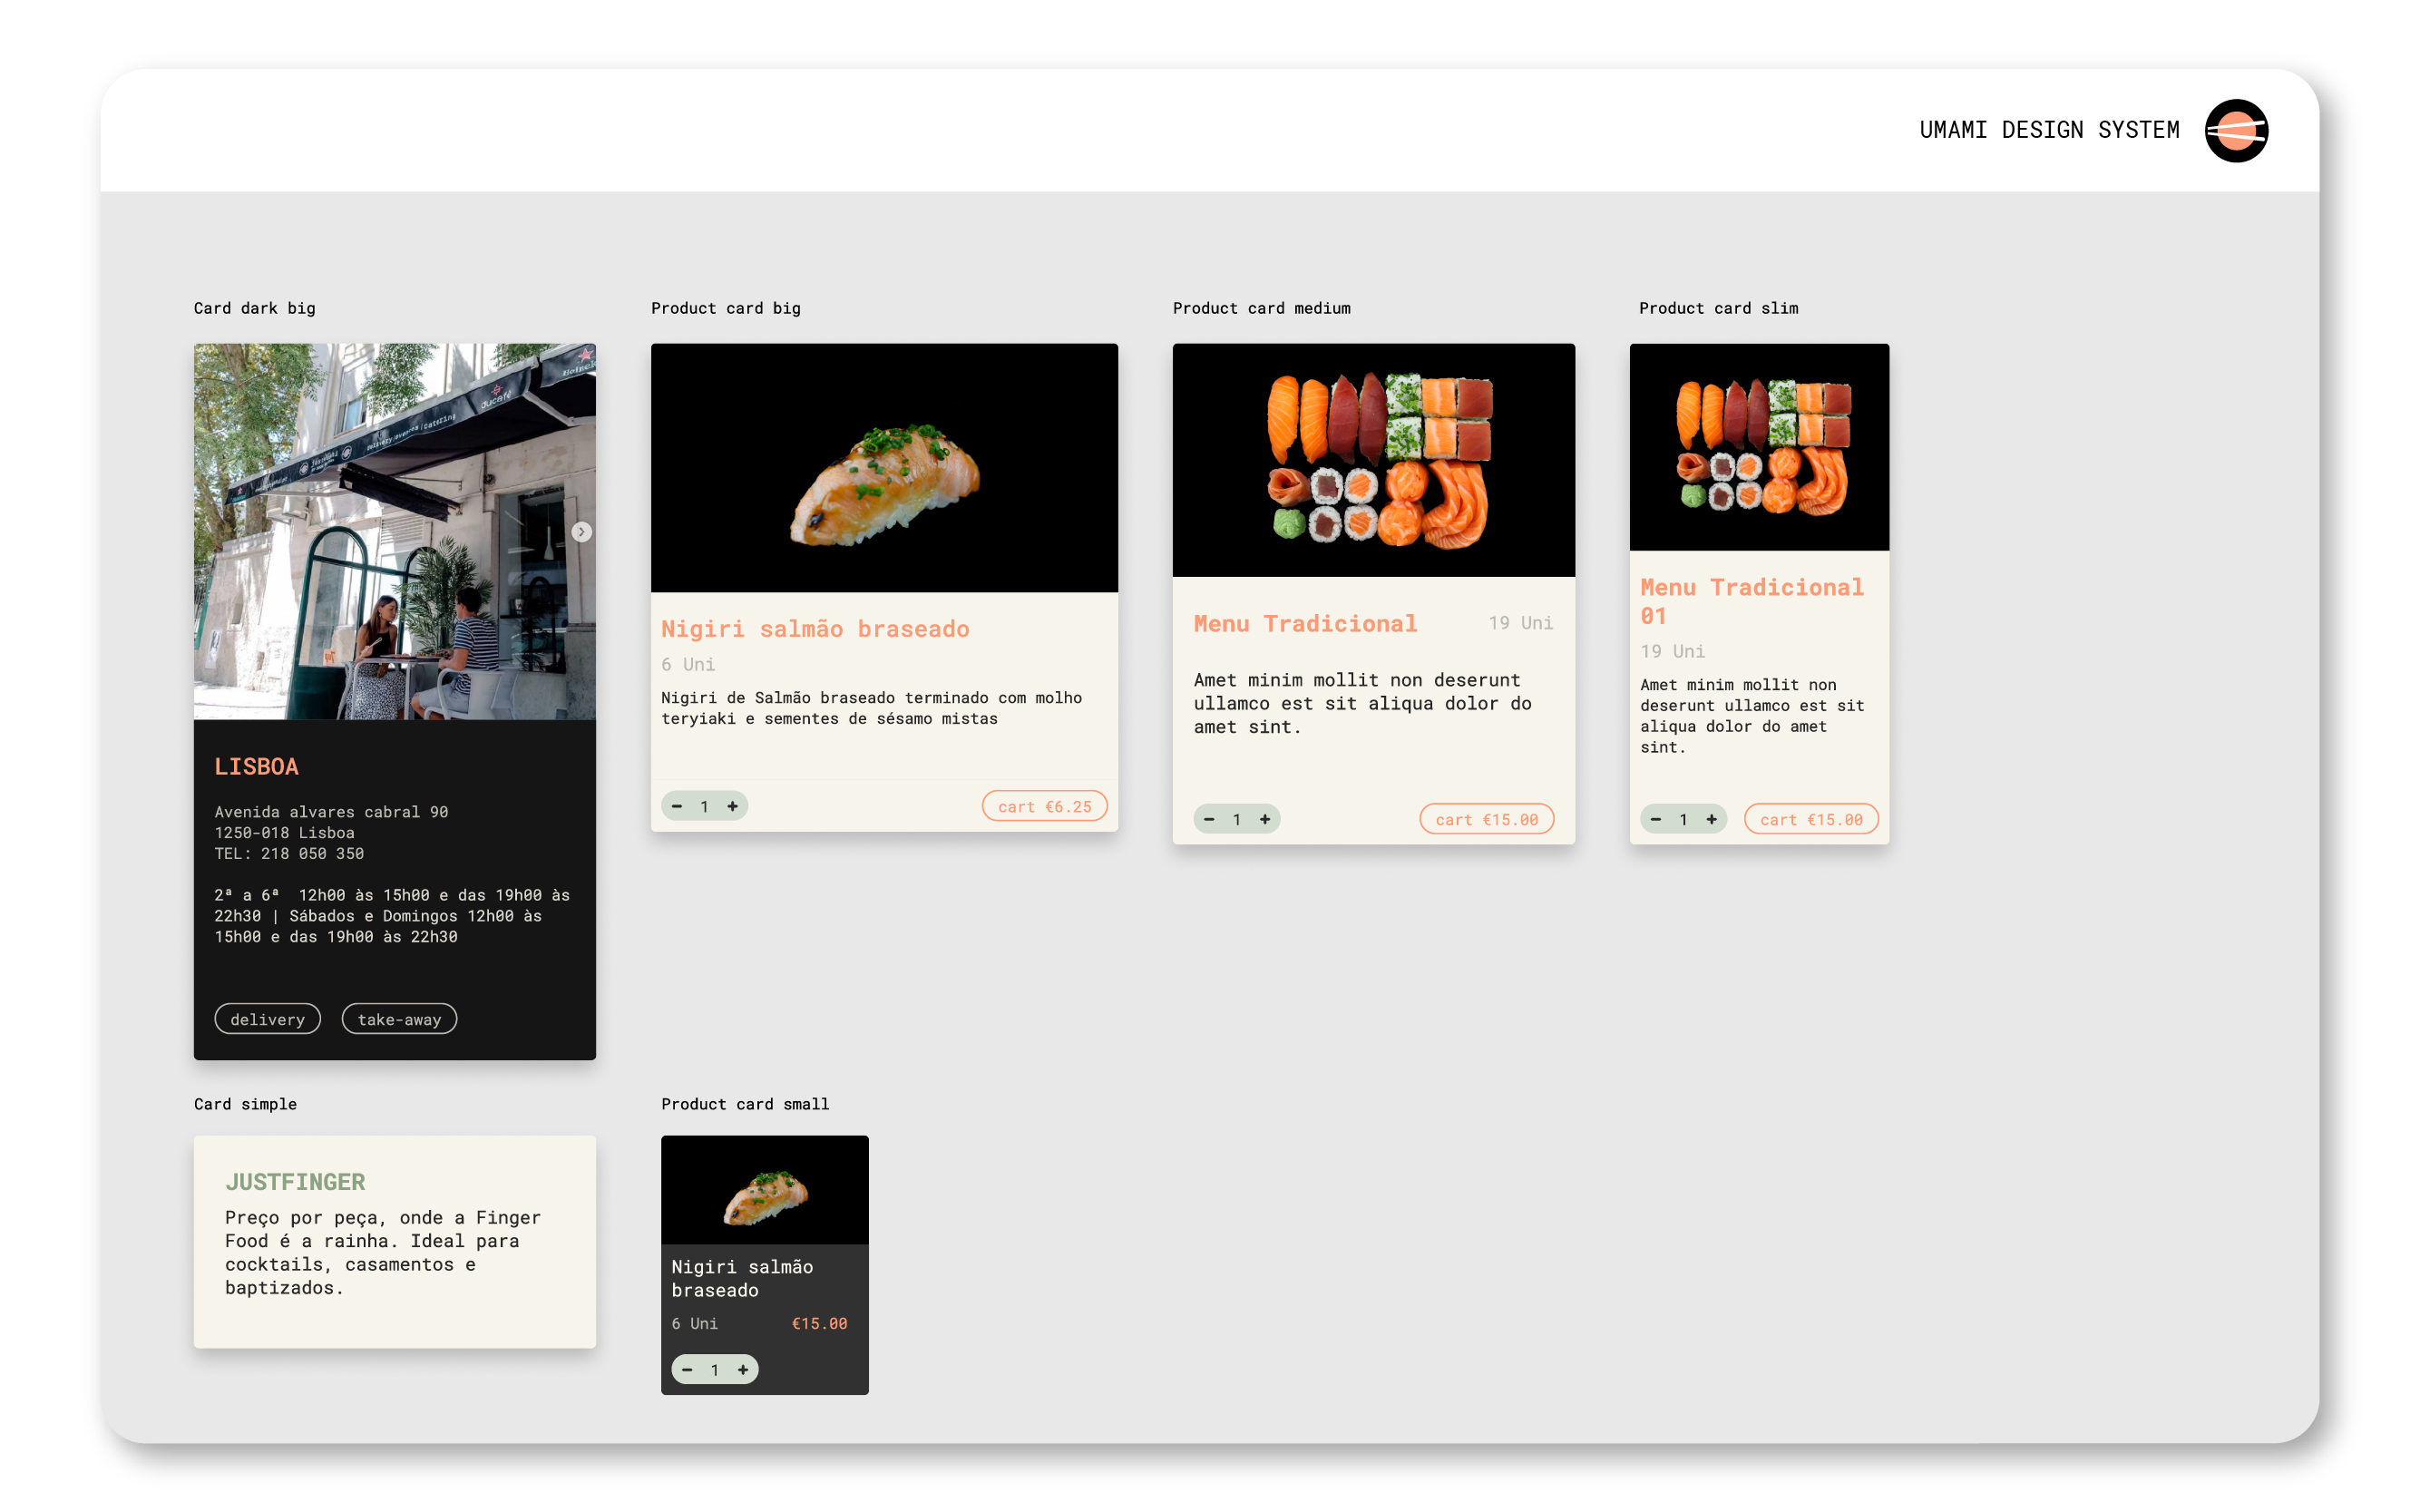The image size is (2420, 1512).
Task: Click the cart €6.25 button
Action: [1044, 806]
